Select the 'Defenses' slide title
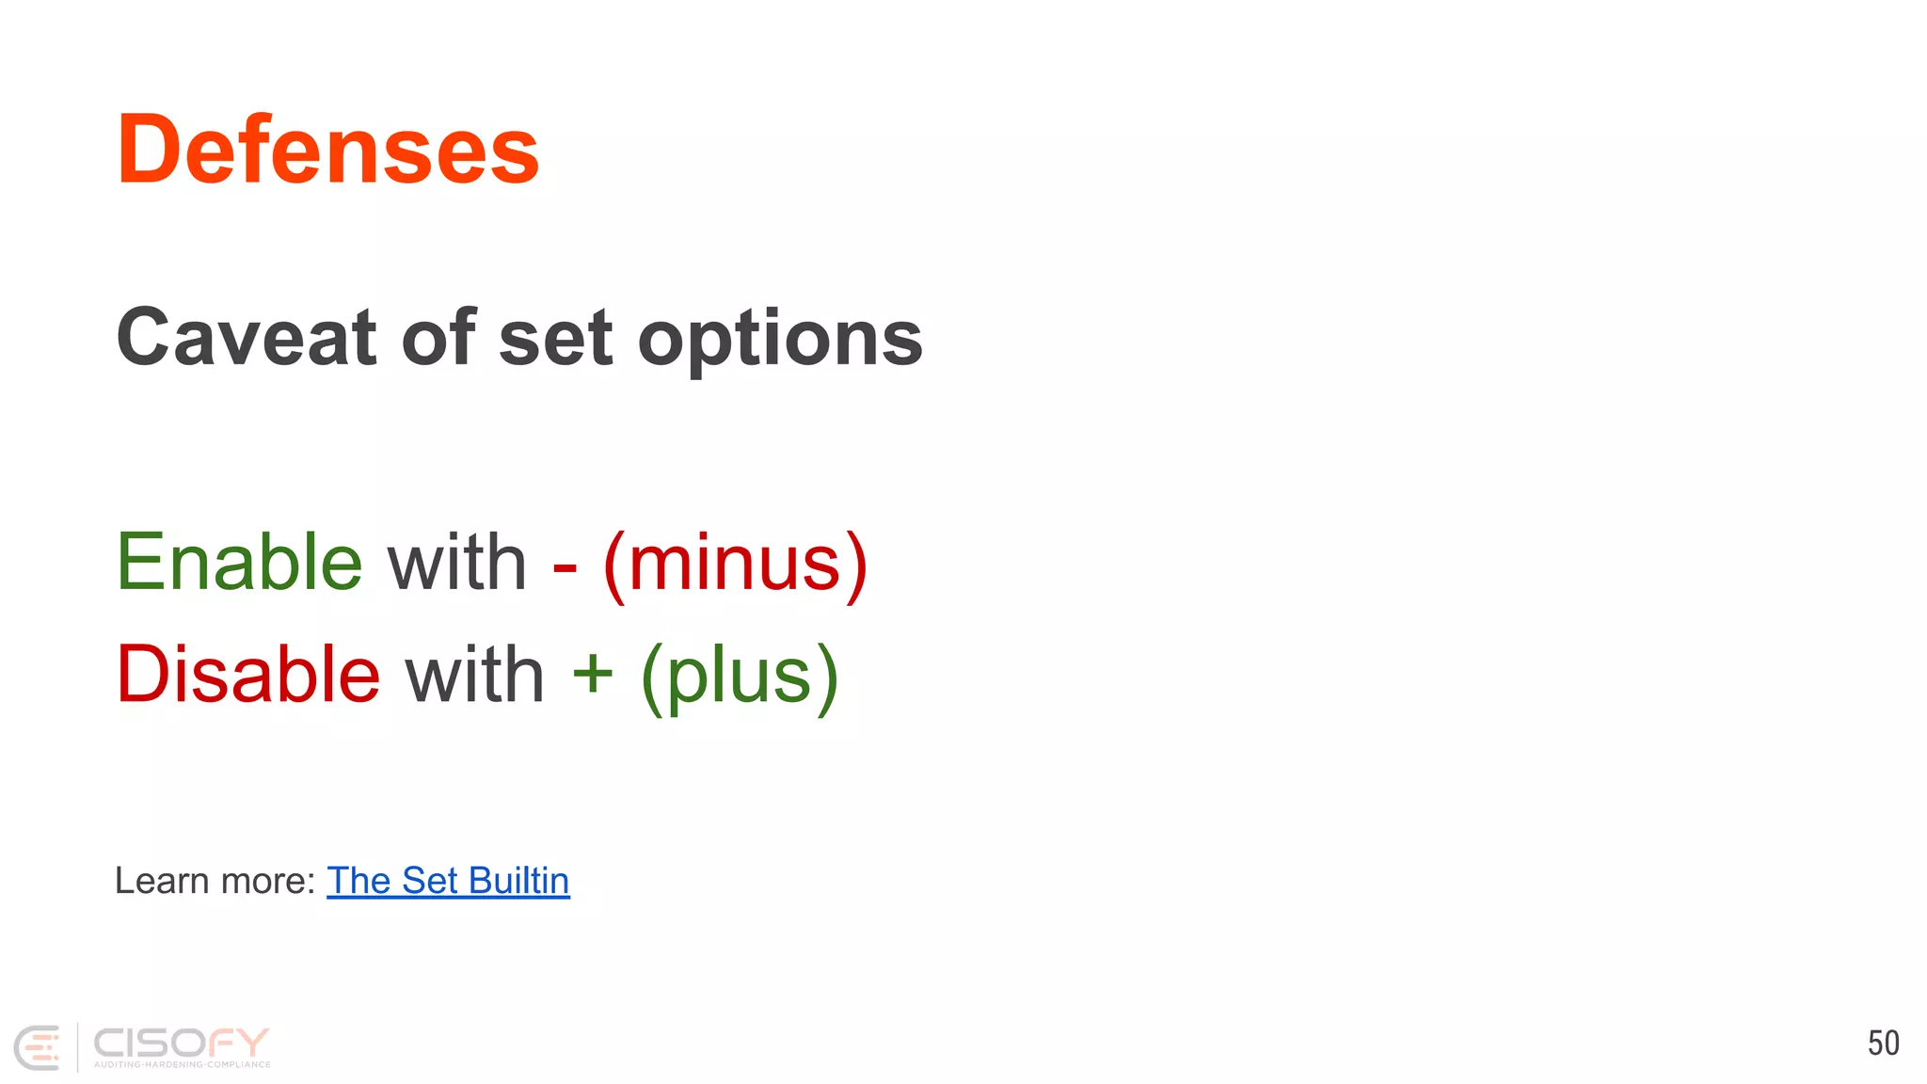This screenshot has width=1927, height=1084. click(327, 150)
